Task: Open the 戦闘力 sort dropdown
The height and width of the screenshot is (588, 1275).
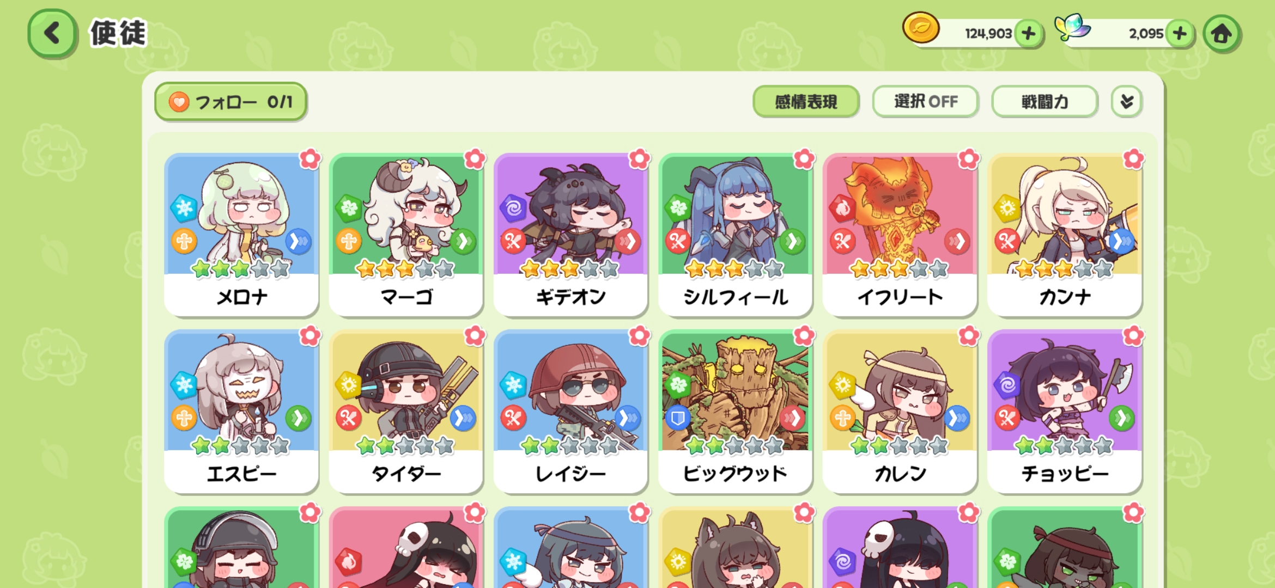Action: click(x=1045, y=101)
